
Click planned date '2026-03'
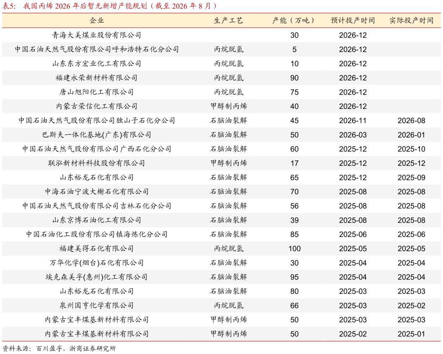click(x=353, y=135)
